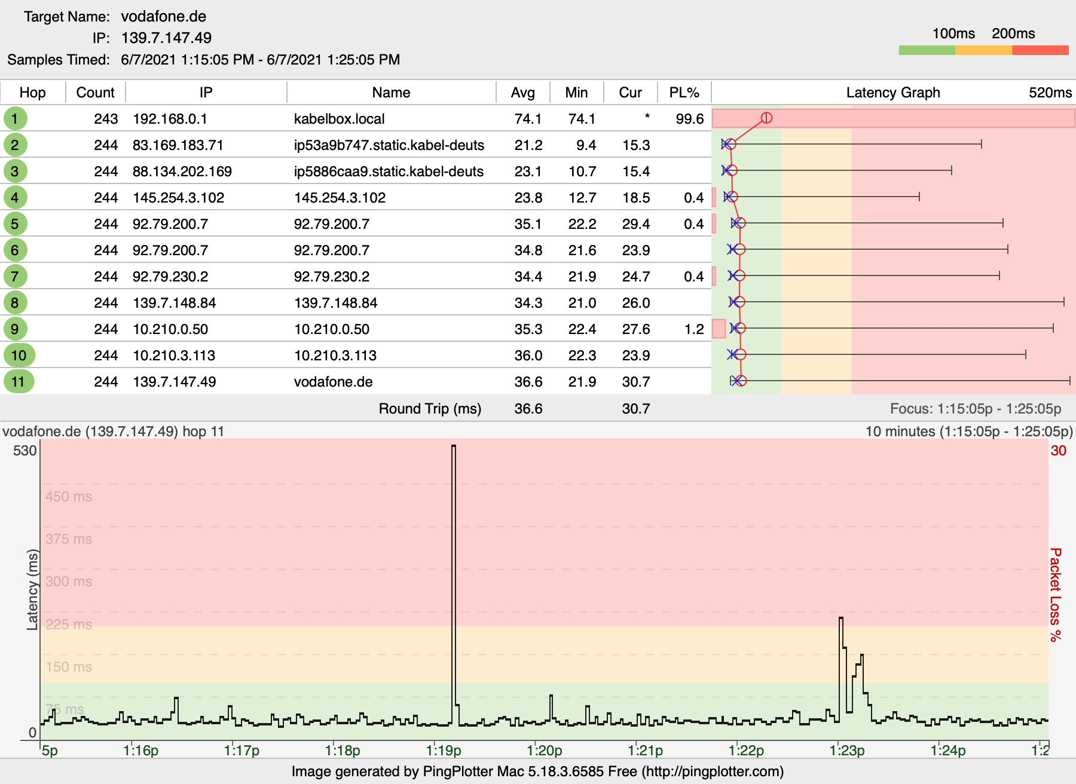Select the kabelbox.local hop row name

(x=339, y=119)
